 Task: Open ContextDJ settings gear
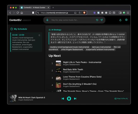coord(126,20)
